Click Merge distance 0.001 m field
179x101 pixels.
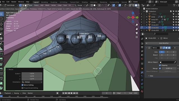coord(169,68)
